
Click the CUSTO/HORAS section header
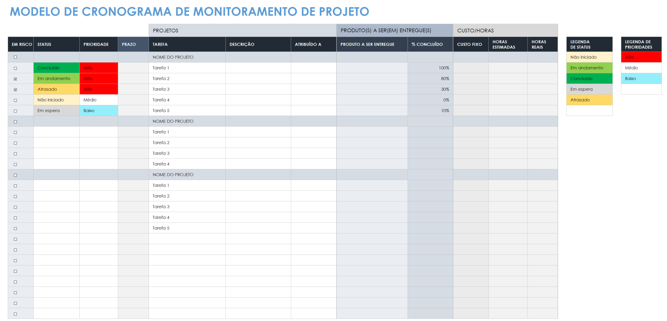[x=505, y=30]
